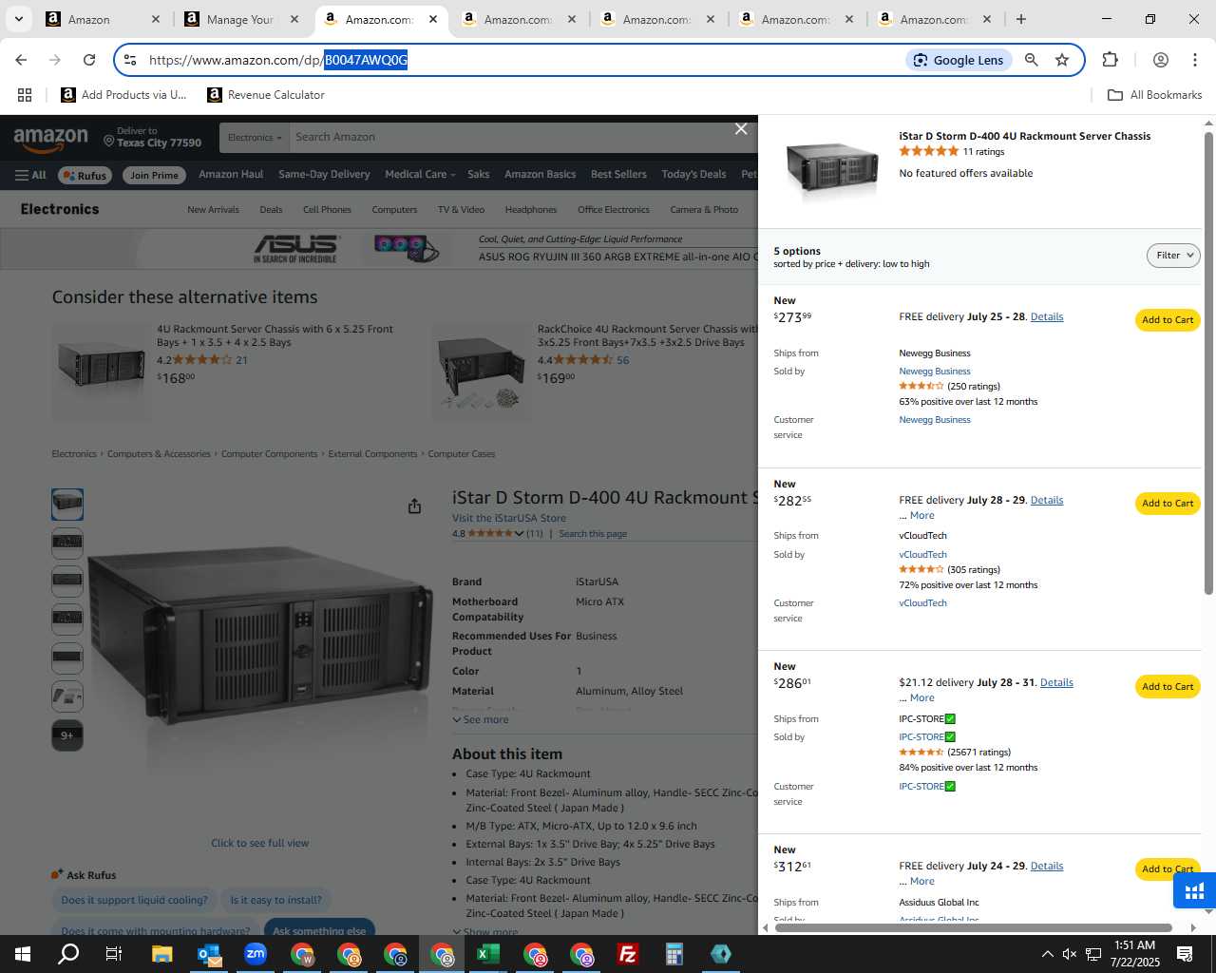Expand More under vCloudTech delivery

tap(921, 516)
